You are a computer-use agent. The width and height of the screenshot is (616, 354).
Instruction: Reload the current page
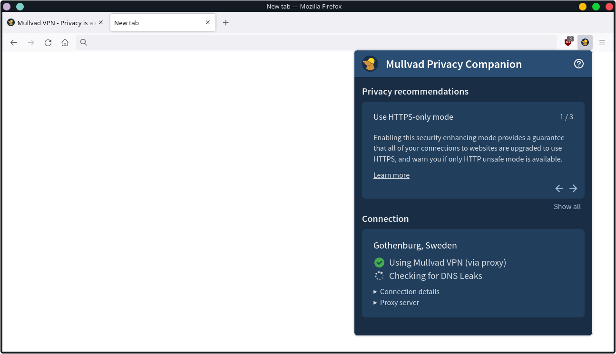[48, 42]
